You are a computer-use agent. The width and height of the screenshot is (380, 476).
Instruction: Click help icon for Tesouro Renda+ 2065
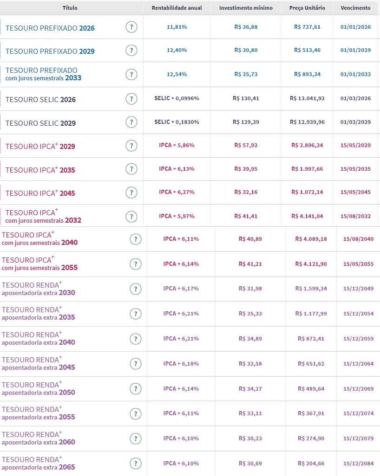click(x=135, y=463)
